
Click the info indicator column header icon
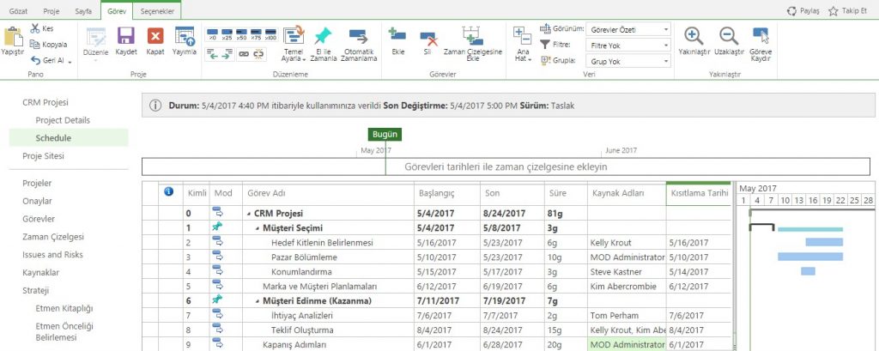[x=169, y=191]
